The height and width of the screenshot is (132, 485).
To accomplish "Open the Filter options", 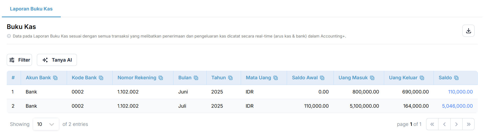I will [x=19, y=60].
